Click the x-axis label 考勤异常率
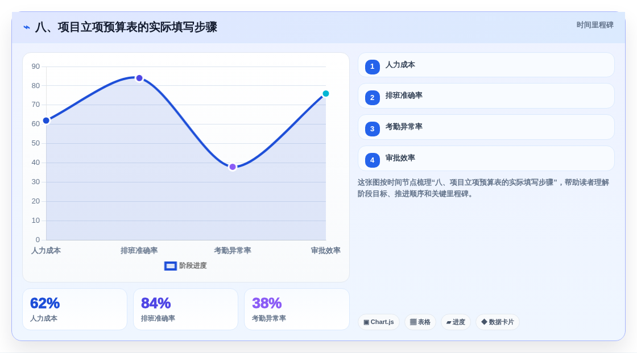Viewport: 637px width, 353px height. (233, 251)
